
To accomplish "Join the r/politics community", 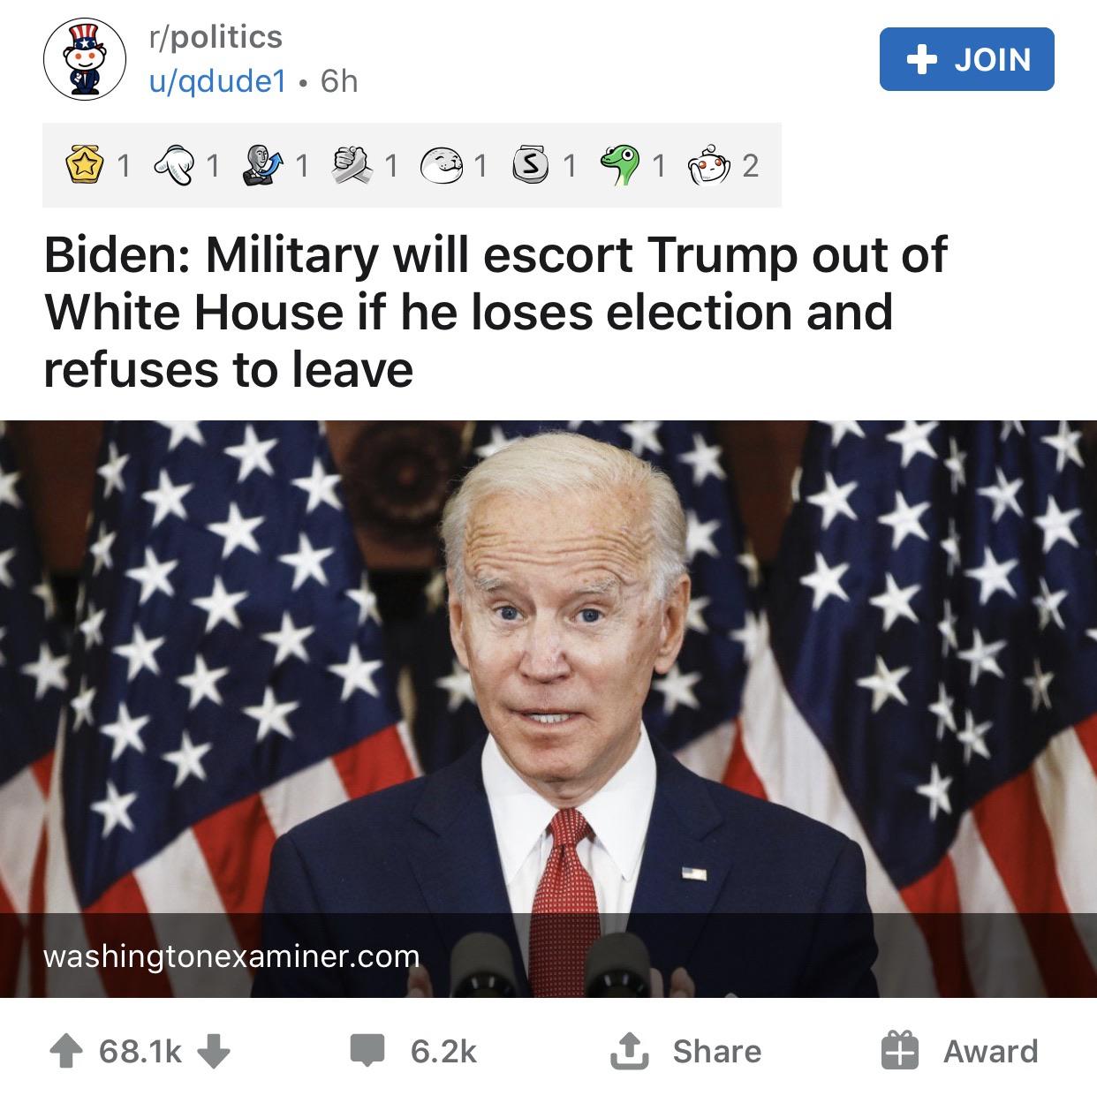I will [x=966, y=59].
